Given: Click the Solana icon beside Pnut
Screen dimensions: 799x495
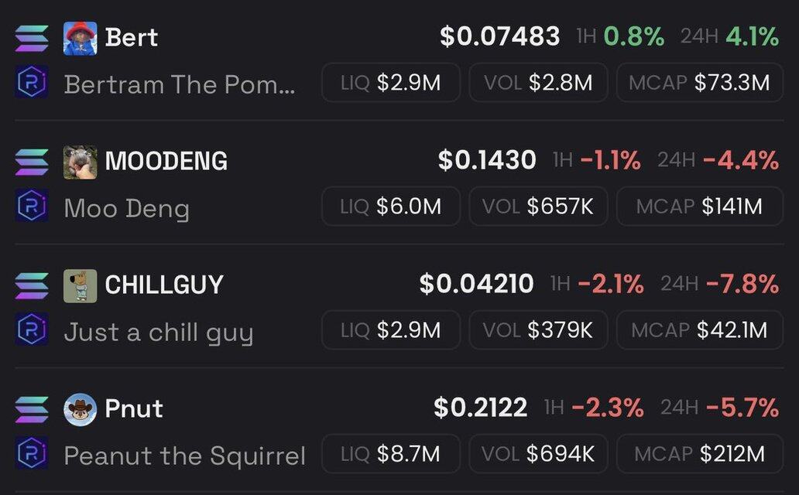Looking at the screenshot, I should (x=32, y=409).
